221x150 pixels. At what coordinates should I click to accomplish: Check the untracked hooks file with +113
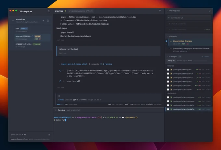click(x=168, y=105)
